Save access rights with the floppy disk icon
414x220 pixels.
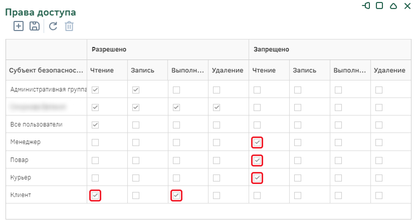click(x=35, y=26)
